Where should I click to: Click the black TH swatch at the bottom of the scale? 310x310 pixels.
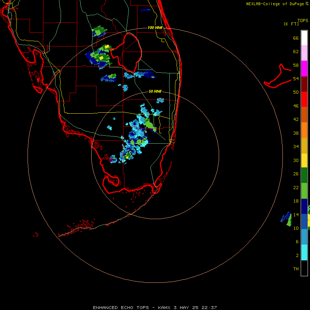[x=304, y=268]
